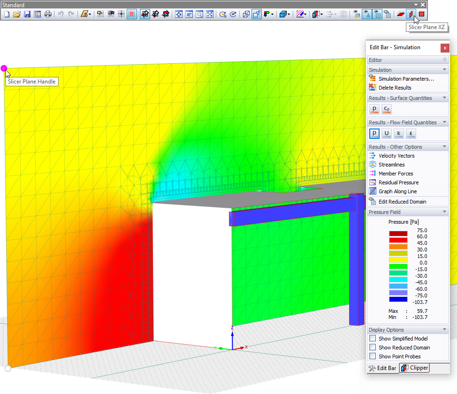Select the flow field pressure p icon
Image resolution: width=457 pixels, height=394 pixels.
pyautogui.click(x=374, y=133)
